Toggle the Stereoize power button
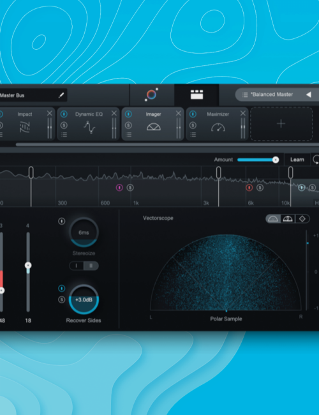The image size is (319, 415). pos(62,221)
